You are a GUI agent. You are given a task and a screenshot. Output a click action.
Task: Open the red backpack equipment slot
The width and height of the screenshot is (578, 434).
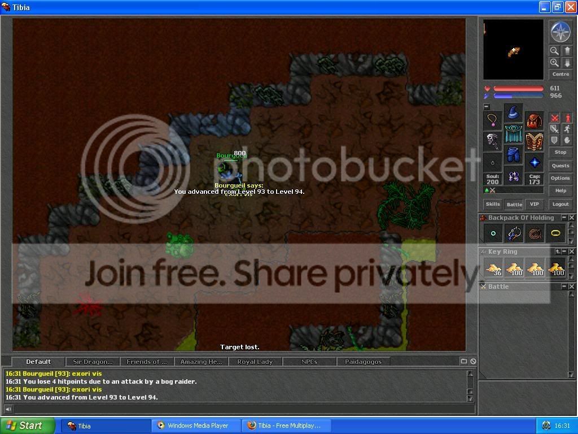pyautogui.click(x=534, y=120)
